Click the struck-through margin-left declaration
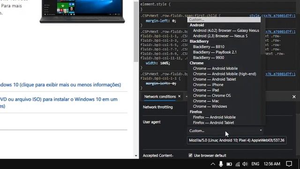This screenshot has width=300, height=169. tap(161, 84)
